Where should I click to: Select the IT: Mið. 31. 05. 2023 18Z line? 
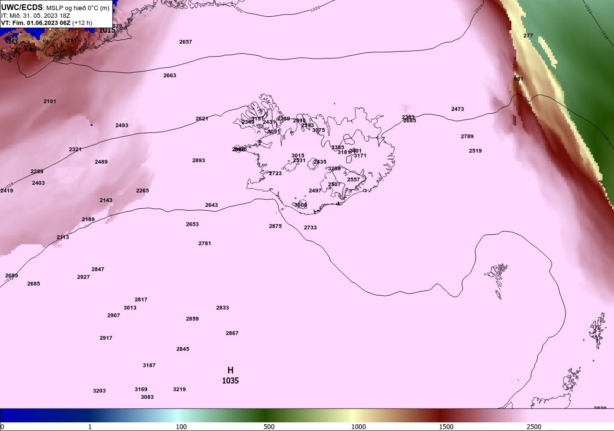tap(35, 15)
